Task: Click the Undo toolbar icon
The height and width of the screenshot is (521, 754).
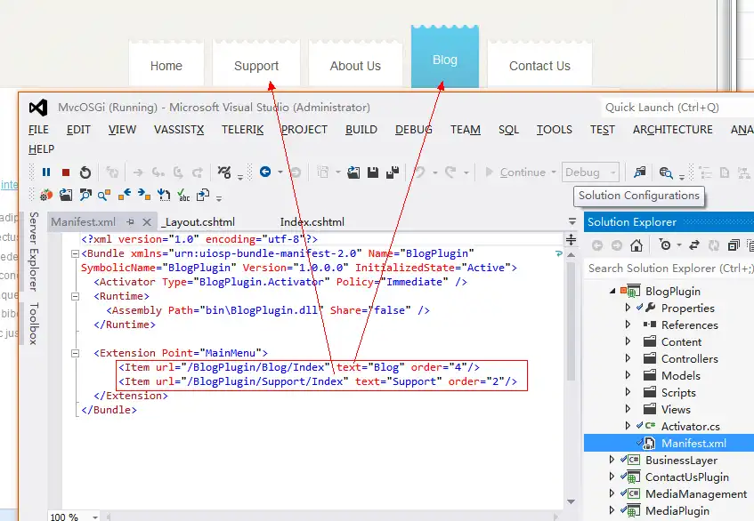Action: pyautogui.click(x=419, y=172)
